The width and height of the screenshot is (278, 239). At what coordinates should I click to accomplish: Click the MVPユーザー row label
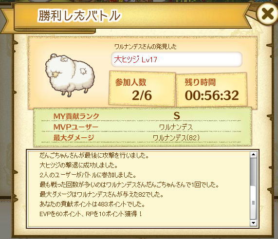point(76,127)
